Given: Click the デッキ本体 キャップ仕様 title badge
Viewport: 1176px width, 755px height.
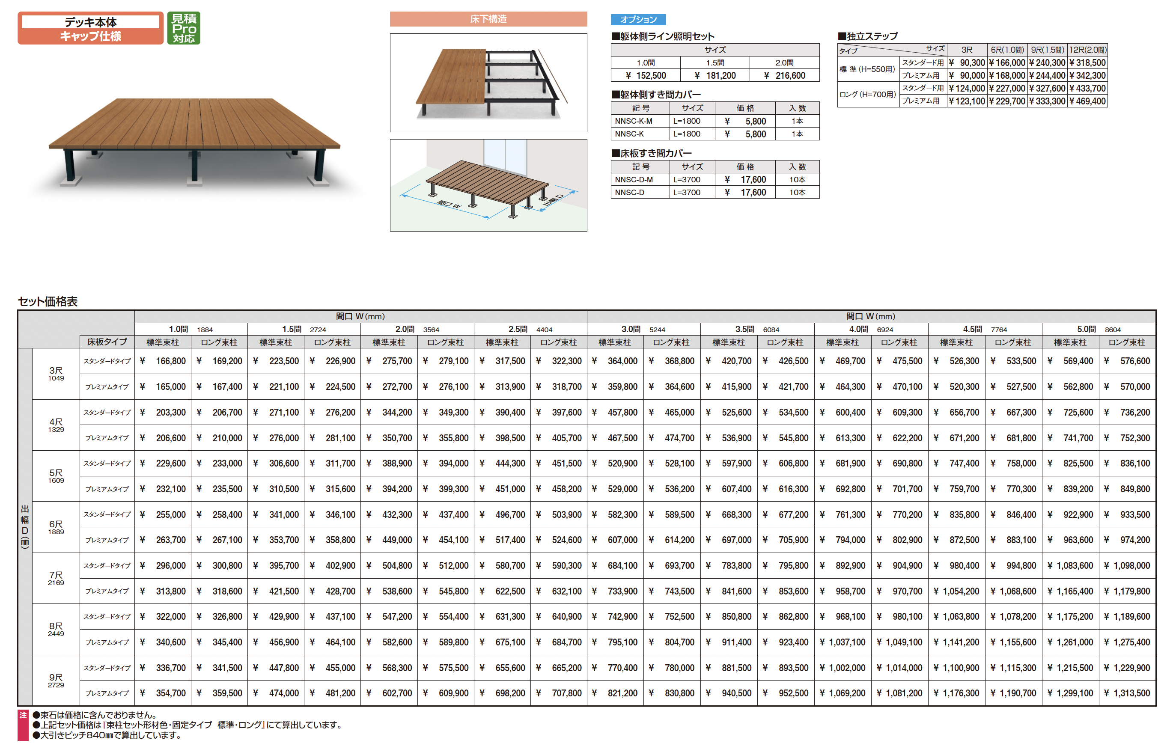Looking at the screenshot, I should (x=91, y=28).
